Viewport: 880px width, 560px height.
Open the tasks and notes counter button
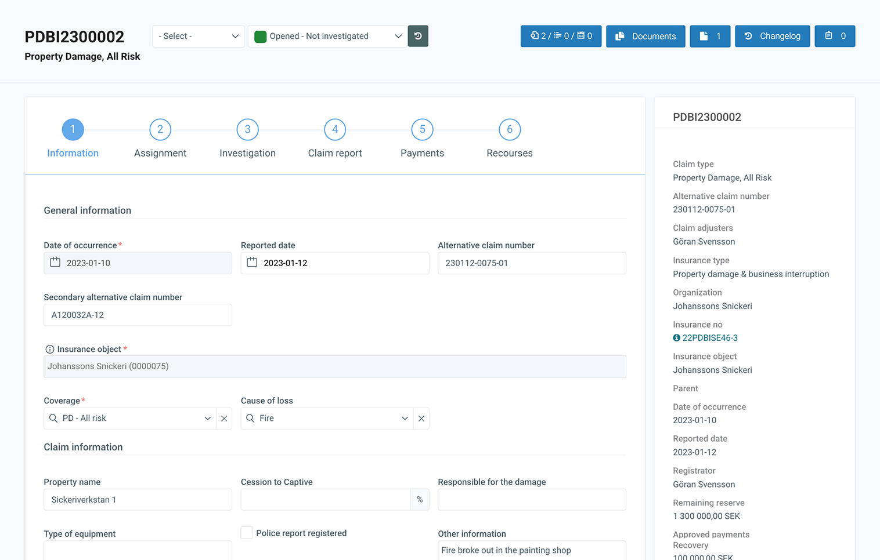(x=561, y=36)
